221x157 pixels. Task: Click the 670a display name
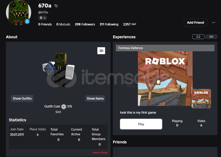(45, 6)
